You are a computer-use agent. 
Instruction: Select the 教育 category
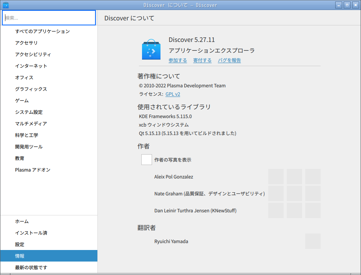tap(49, 158)
